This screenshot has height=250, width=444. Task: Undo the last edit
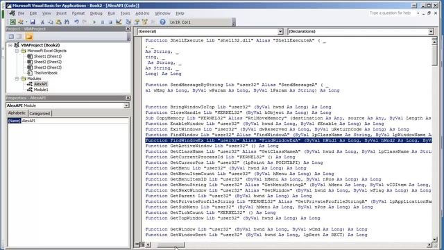coord(76,22)
